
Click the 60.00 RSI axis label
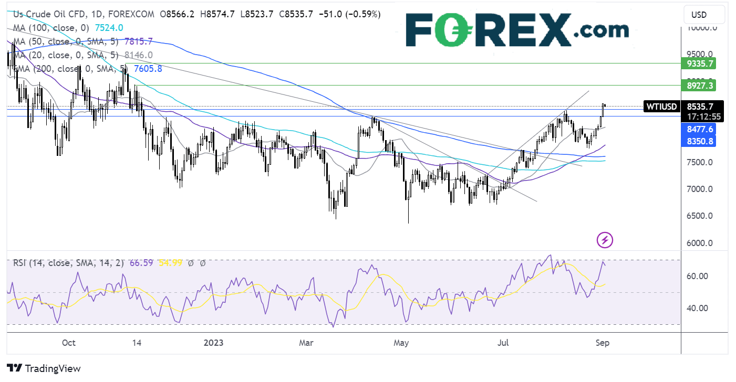698,276
